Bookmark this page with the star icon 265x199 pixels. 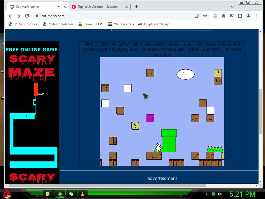[205, 16]
